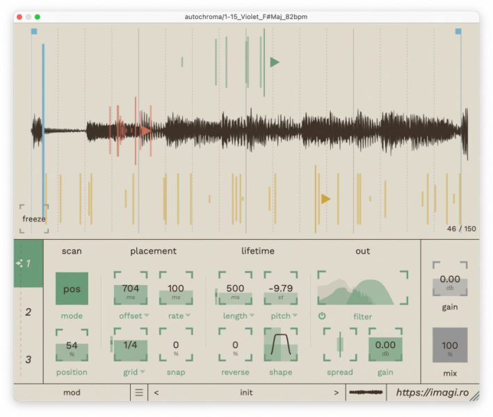Select the left blue loop start handle
The width and height of the screenshot is (493, 417).
(x=34, y=31)
